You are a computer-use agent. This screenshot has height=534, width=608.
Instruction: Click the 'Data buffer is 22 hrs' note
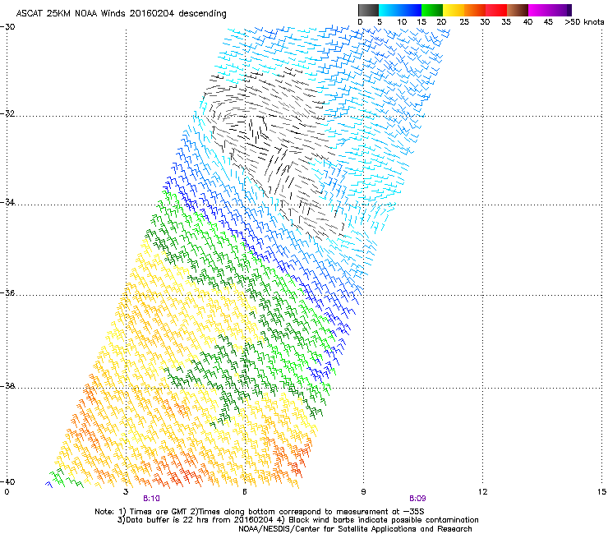pyautogui.click(x=297, y=520)
